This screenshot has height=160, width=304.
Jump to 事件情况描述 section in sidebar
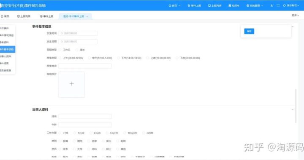tap(7, 35)
